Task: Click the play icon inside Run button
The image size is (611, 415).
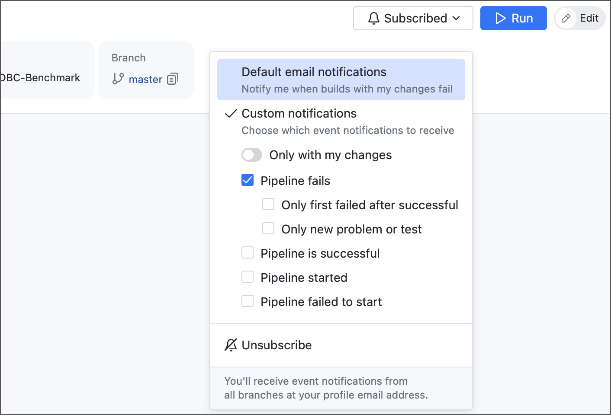Action: click(x=500, y=18)
